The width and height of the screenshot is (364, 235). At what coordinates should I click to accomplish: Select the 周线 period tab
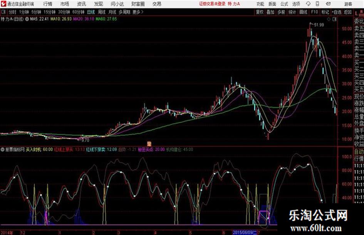[102, 12]
